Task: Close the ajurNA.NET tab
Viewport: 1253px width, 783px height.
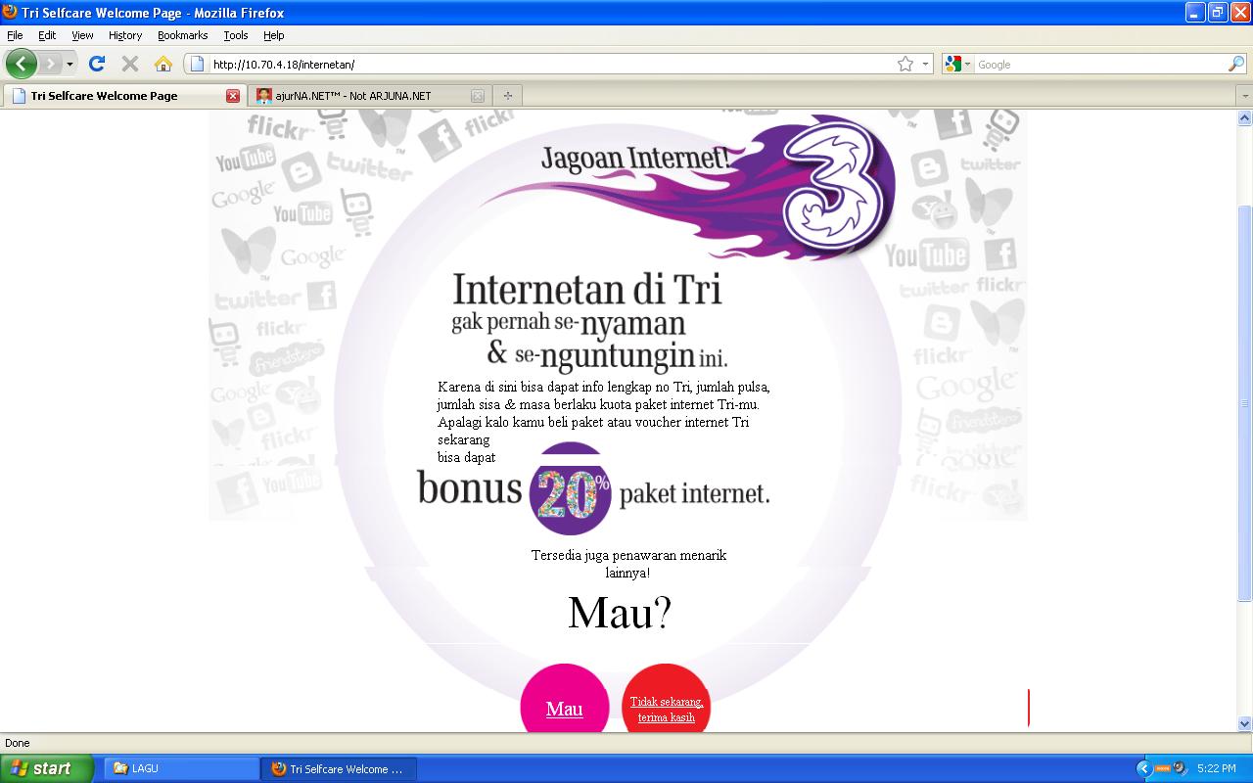Action: point(478,96)
